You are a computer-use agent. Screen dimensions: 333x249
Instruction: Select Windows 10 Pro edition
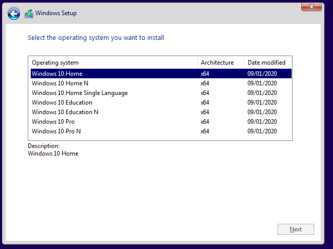pyautogui.click(x=161, y=121)
